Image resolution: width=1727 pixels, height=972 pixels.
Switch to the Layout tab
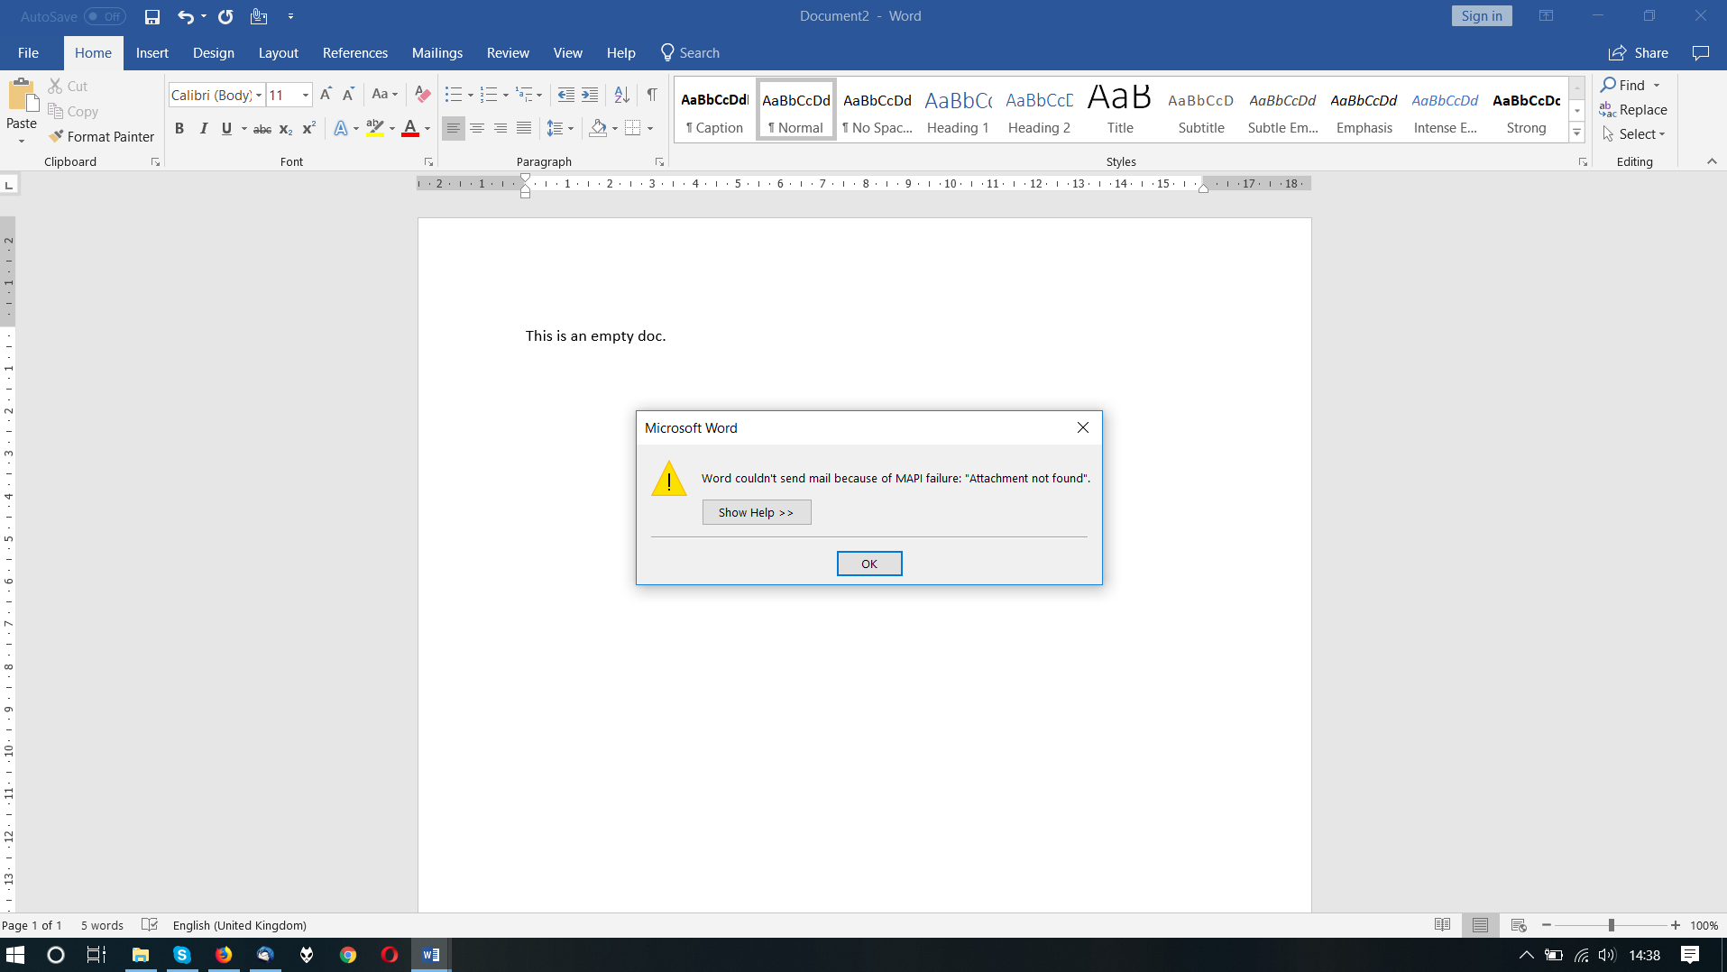click(278, 53)
